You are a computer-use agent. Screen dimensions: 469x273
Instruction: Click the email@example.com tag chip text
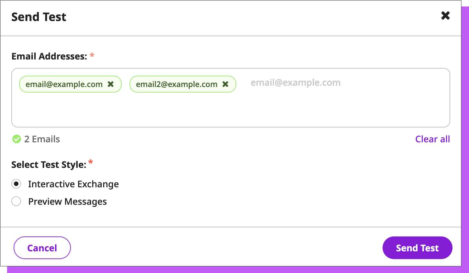(64, 84)
